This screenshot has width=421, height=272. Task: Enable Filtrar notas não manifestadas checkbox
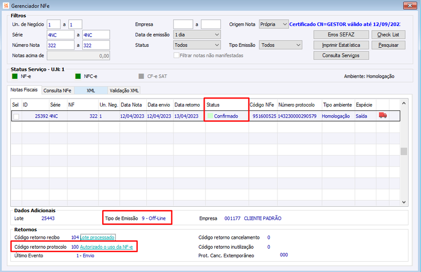[x=176, y=55]
